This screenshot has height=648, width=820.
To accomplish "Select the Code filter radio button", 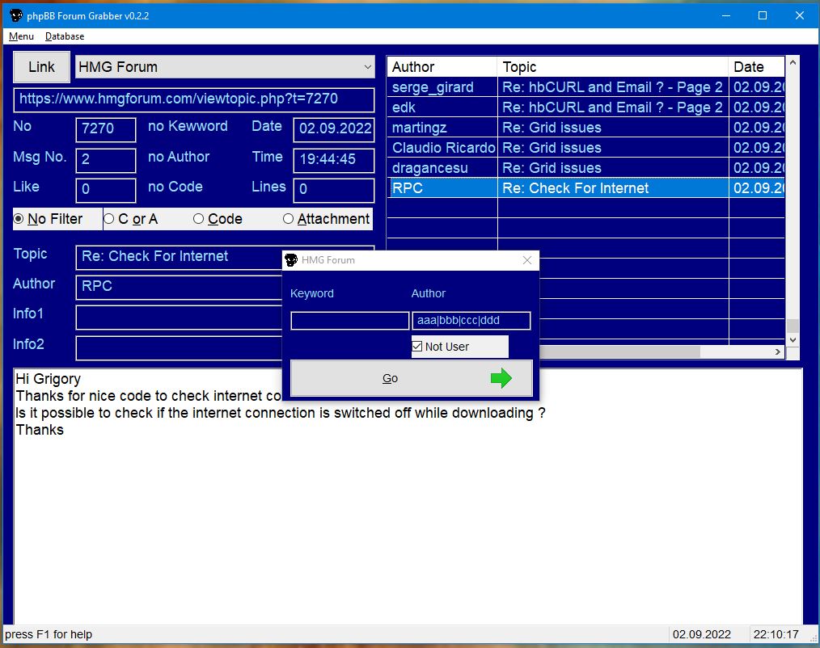I will point(198,219).
